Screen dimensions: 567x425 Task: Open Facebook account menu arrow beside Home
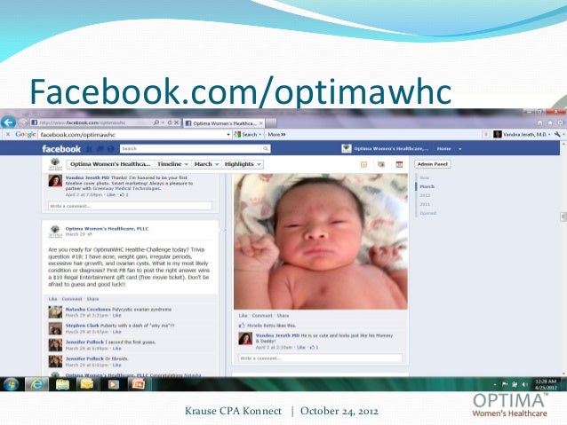(x=460, y=149)
